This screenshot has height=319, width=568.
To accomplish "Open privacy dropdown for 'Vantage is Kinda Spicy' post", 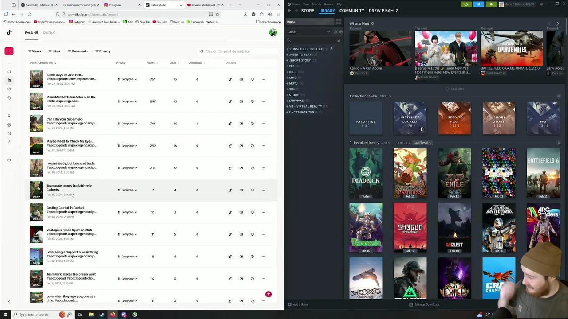I will coord(127,234).
